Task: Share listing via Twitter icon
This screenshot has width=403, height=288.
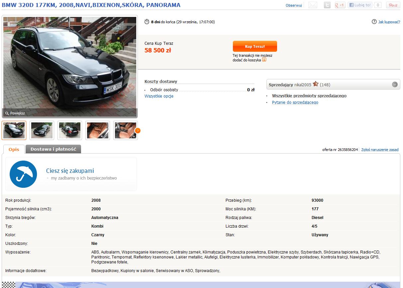Action: [327, 5]
